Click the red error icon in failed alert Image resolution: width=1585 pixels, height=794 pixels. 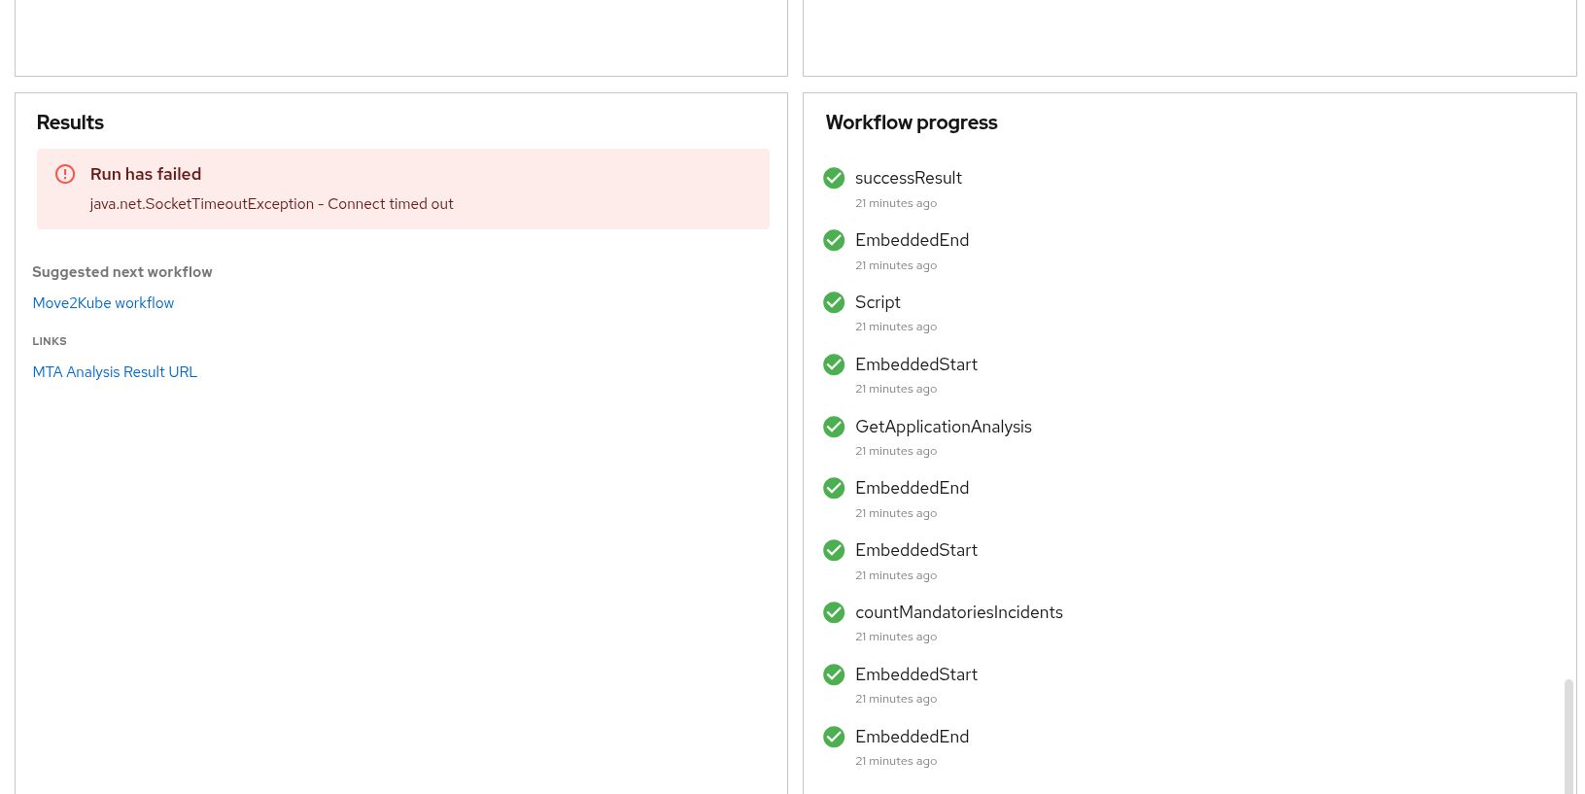[65, 174]
